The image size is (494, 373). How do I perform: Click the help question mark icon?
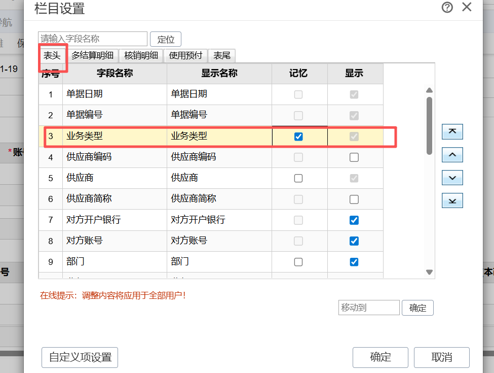[x=447, y=8]
